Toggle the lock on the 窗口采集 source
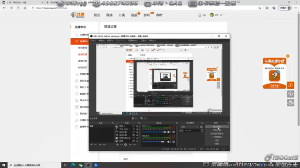 click(x=137, y=132)
